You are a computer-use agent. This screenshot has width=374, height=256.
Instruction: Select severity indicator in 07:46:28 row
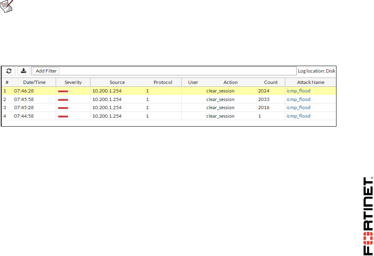[63, 91]
